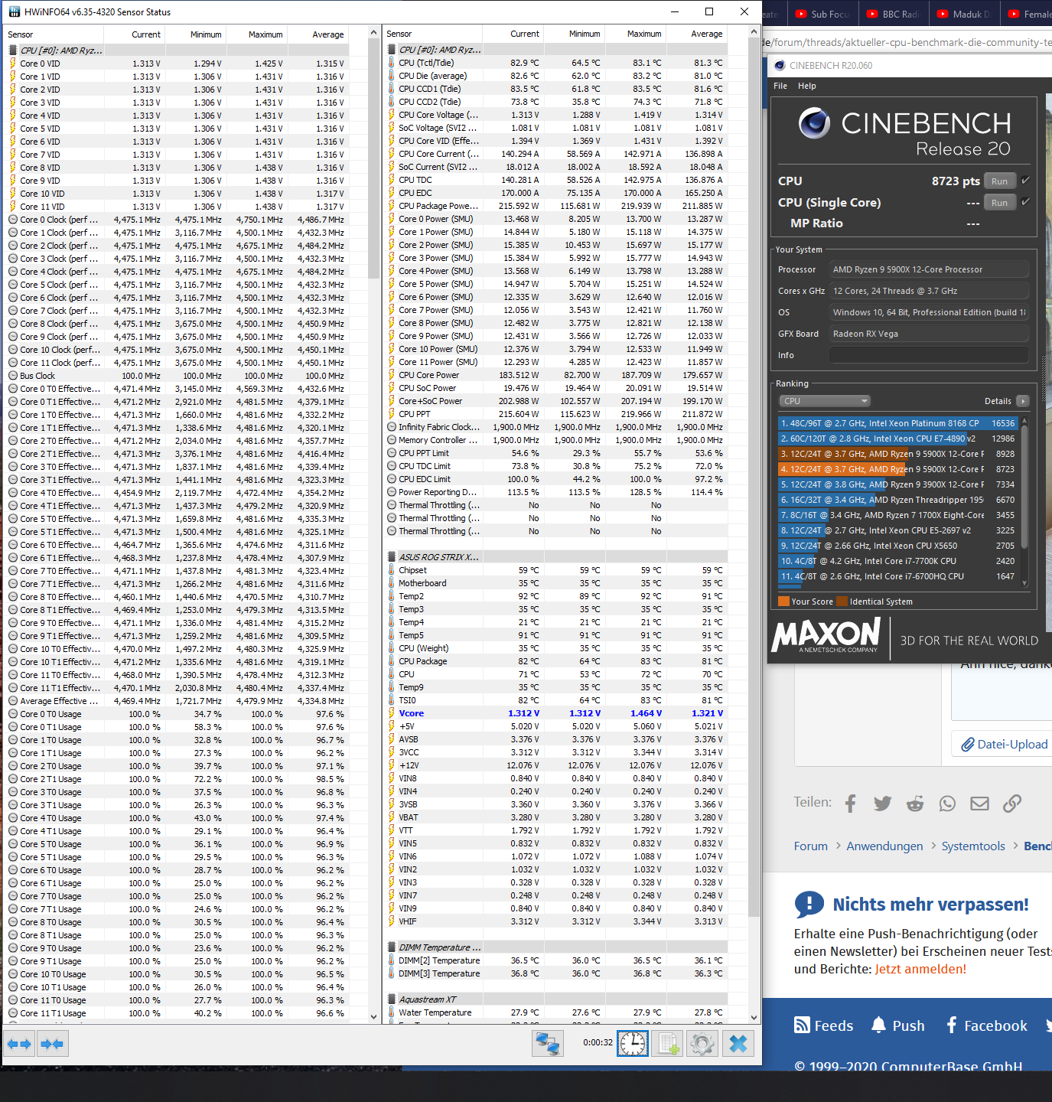Open the Anwendungen breadcrumb link
Screen dimensions: 1052x1102
tap(884, 846)
